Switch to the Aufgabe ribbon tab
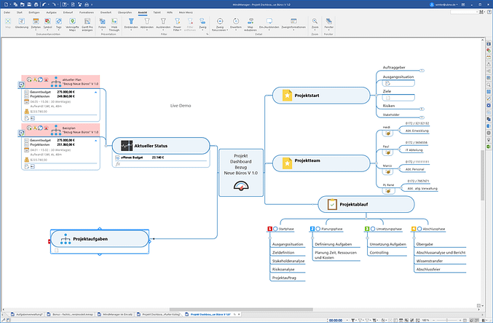493x323 pixels. click(51, 12)
